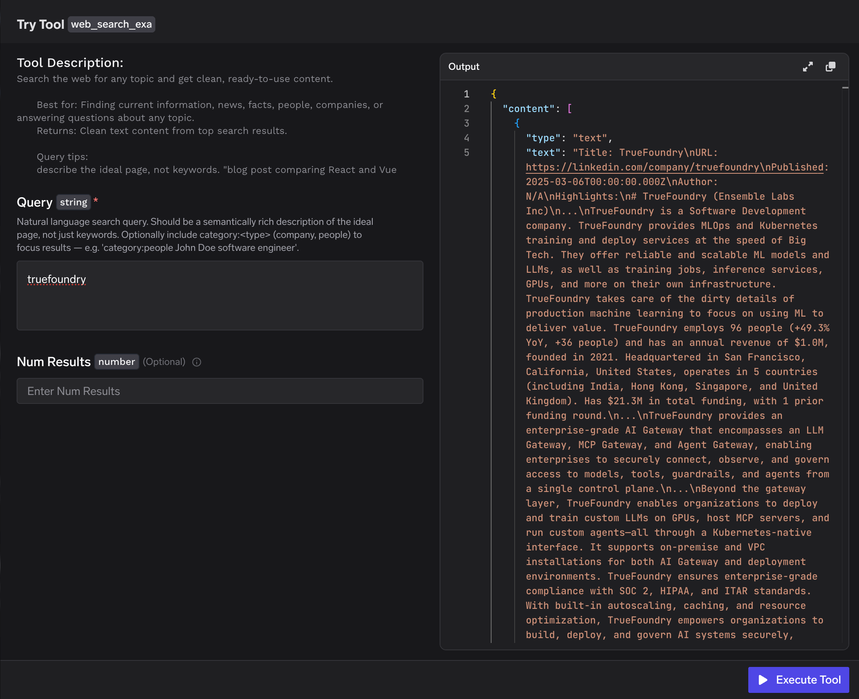The height and width of the screenshot is (699, 859).
Task: Click the web_search_exa tool name badge
Action: (x=112, y=24)
